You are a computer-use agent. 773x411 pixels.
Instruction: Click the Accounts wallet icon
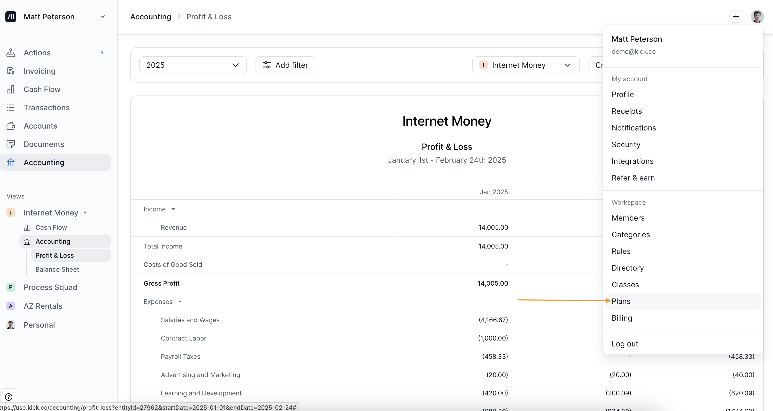[x=11, y=126]
